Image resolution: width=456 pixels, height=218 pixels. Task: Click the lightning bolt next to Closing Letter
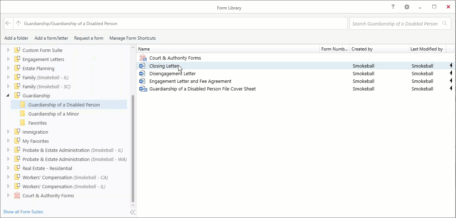[451, 66]
